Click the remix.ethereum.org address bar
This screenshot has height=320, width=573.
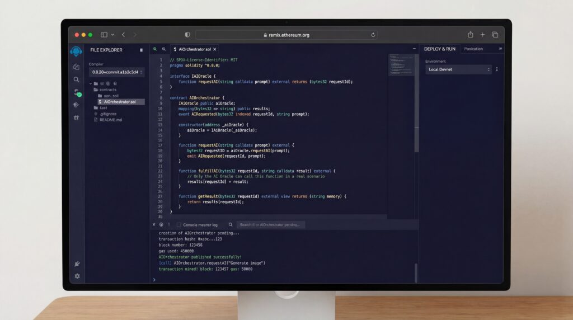(286, 35)
